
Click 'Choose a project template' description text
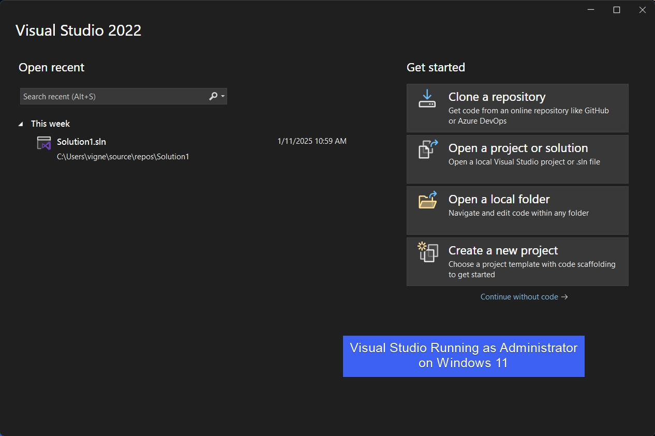tap(532, 269)
